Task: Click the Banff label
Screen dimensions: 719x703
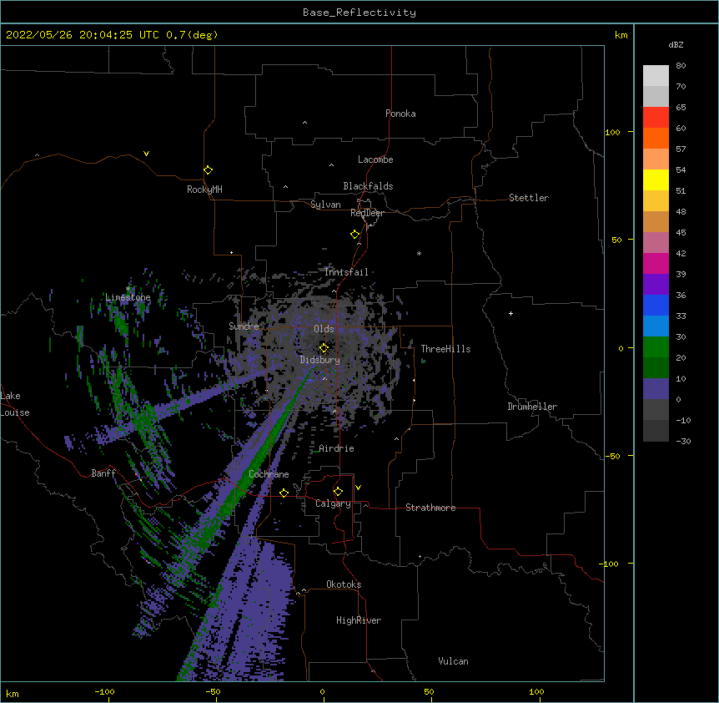Action: (x=103, y=473)
